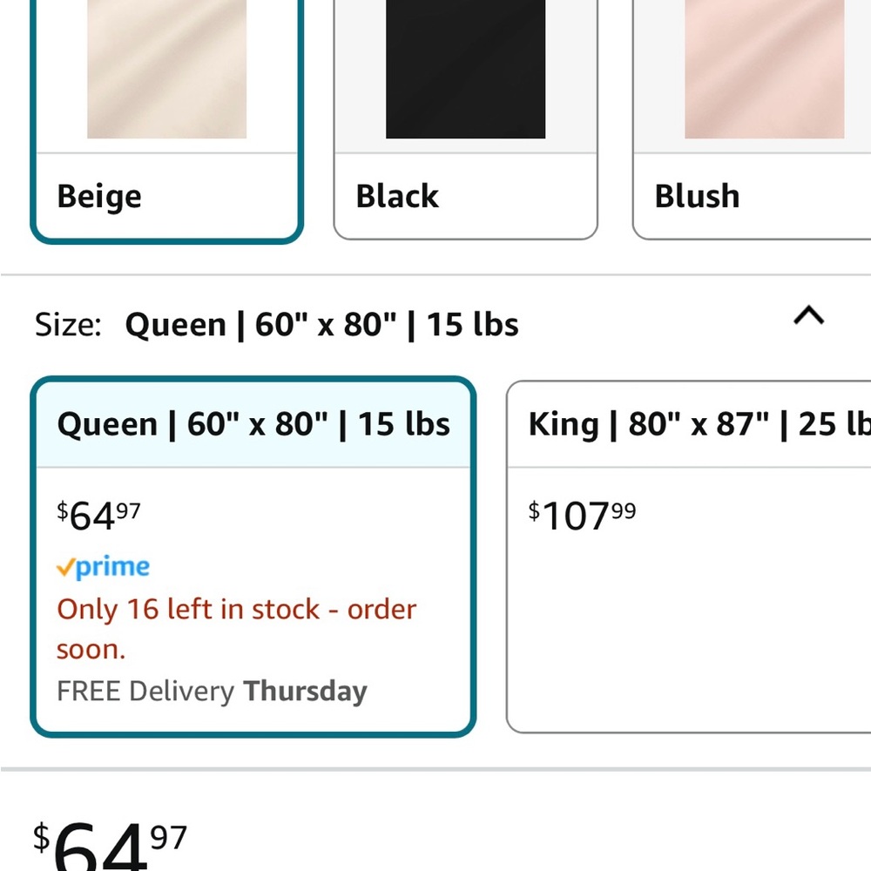Select the Blush fabric swatch image

pyautogui.click(x=764, y=69)
